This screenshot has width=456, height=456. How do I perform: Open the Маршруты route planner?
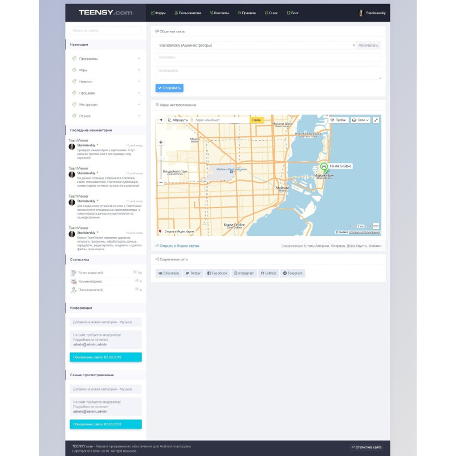177,120
